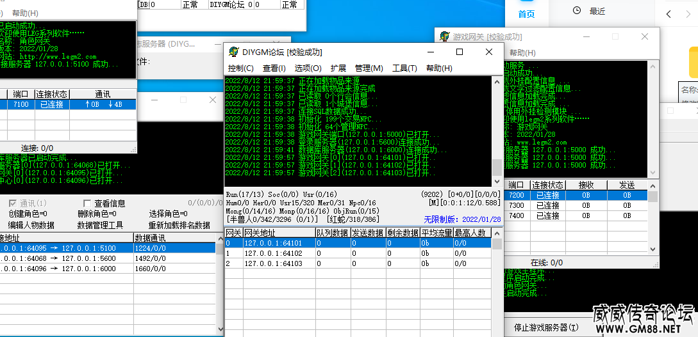The height and width of the screenshot is (337, 698).
Task: Click the 最高人数 column header
Action: point(472,233)
